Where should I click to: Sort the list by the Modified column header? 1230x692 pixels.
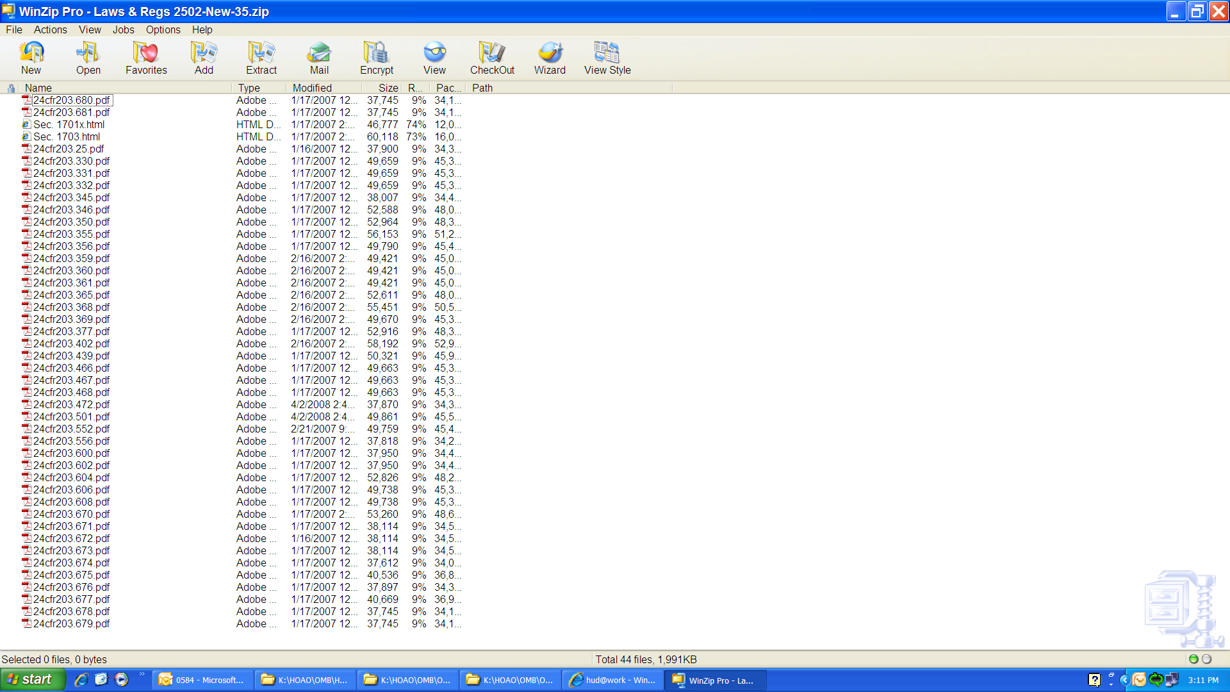312,88
